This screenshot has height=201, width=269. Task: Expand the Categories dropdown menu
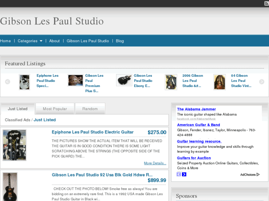point(30,41)
